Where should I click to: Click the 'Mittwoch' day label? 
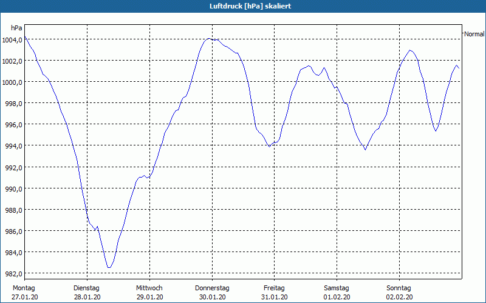point(149,288)
